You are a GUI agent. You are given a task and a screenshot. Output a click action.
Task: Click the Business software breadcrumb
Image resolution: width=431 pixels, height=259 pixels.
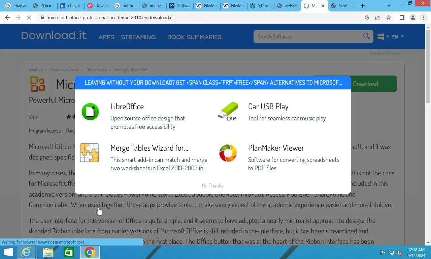[x=64, y=70]
